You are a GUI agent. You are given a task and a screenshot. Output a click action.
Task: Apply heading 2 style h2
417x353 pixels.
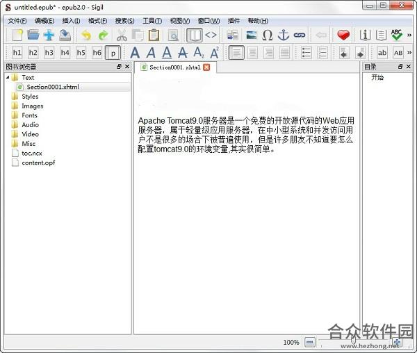[33, 53]
